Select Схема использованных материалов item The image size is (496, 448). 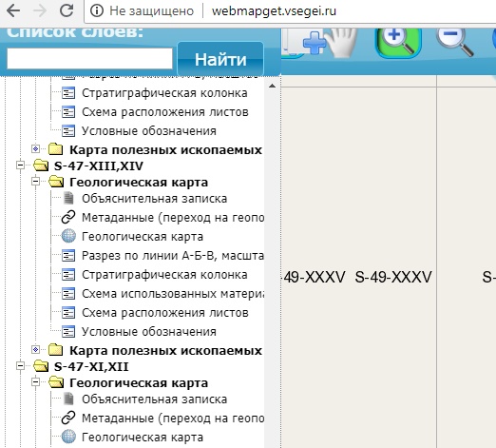[173, 294]
